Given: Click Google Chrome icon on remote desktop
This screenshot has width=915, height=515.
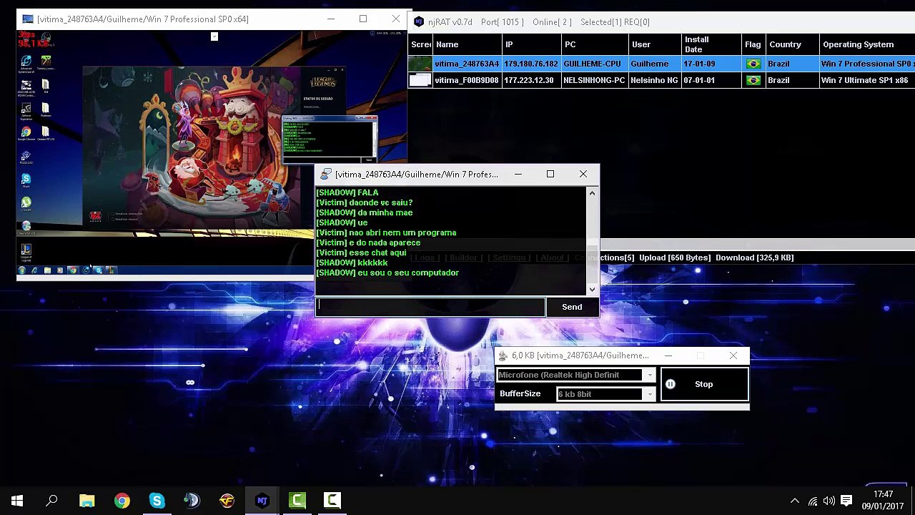Looking at the screenshot, I should pos(26,133).
